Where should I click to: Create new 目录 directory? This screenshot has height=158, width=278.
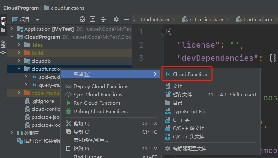click(x=210, y=103)
